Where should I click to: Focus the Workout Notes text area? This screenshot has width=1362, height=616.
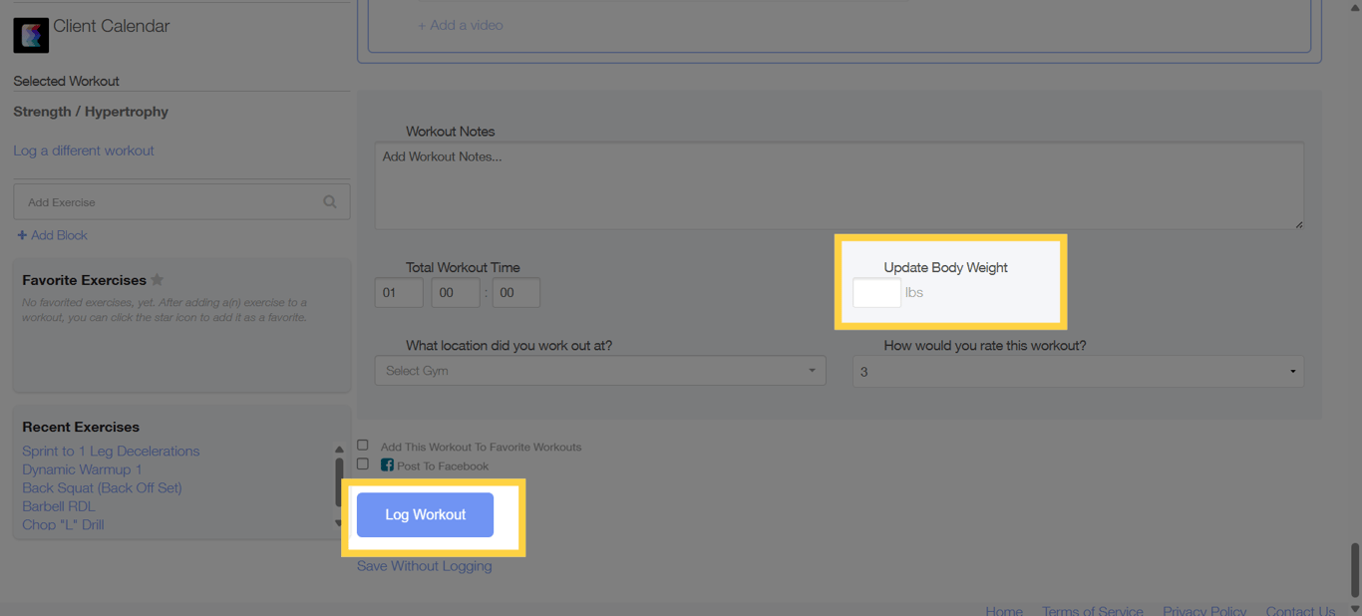pos(840,185)
